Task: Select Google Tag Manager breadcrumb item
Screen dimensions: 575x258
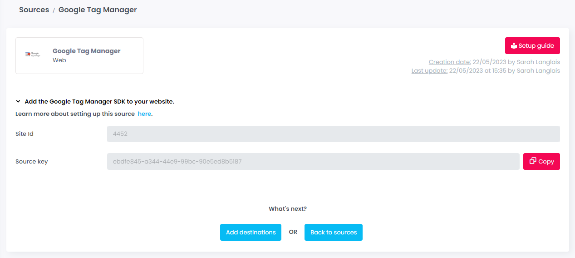Action: pyautogui.click(x=98, y=10)
